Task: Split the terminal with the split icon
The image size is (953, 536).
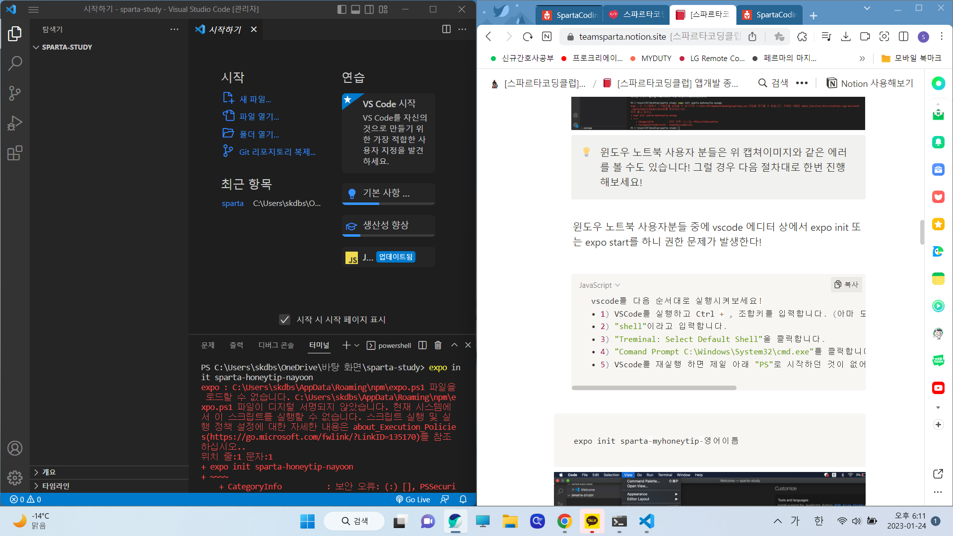Action: [x=422, y=345]
